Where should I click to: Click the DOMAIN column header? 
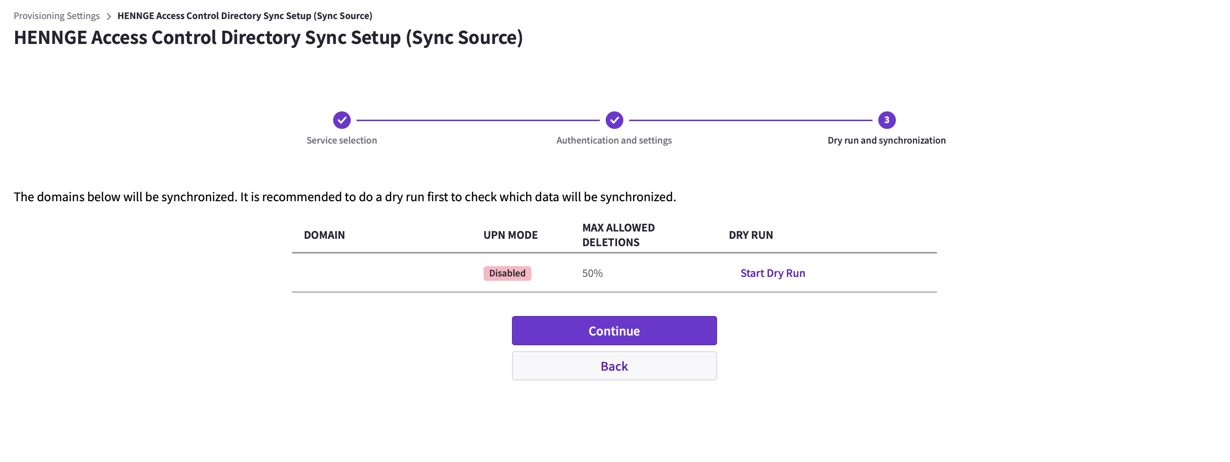pos(324,235)
